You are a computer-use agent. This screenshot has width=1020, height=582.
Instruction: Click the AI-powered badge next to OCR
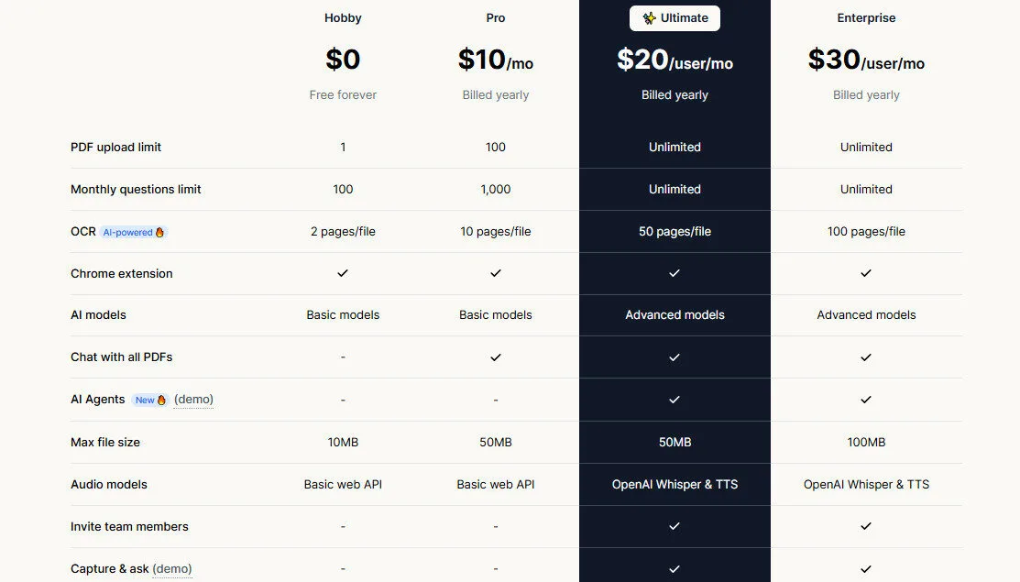pyautogui.click(x=128, y=232)
